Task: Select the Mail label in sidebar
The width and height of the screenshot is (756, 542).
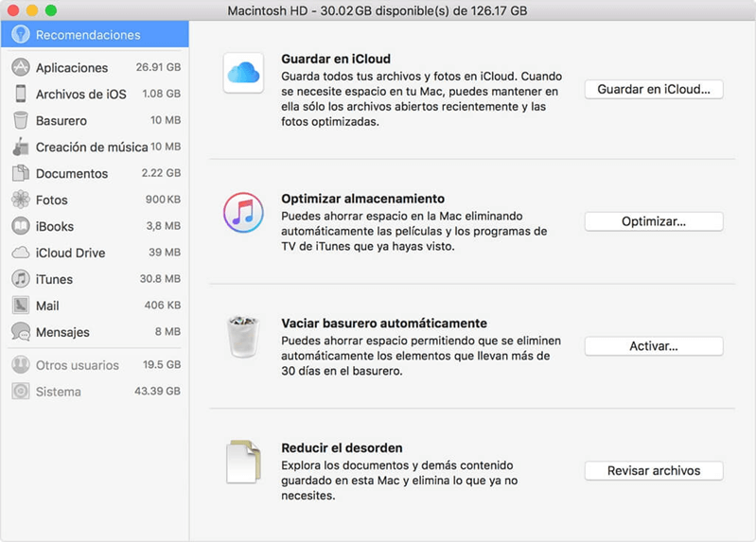Action: point(47,306)
